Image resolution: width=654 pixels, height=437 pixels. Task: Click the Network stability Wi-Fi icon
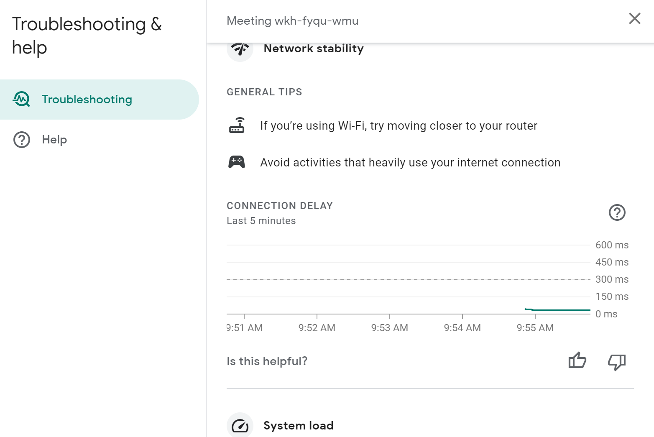coord(240,49)
